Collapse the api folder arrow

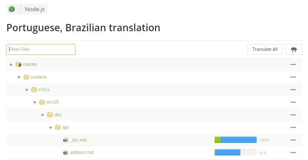[x=50, y=128]
